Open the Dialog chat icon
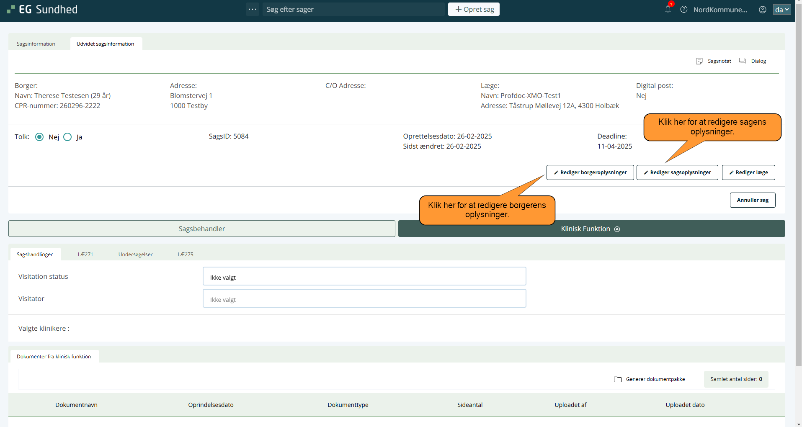The image size is (802, 427). tap(743, 61)
